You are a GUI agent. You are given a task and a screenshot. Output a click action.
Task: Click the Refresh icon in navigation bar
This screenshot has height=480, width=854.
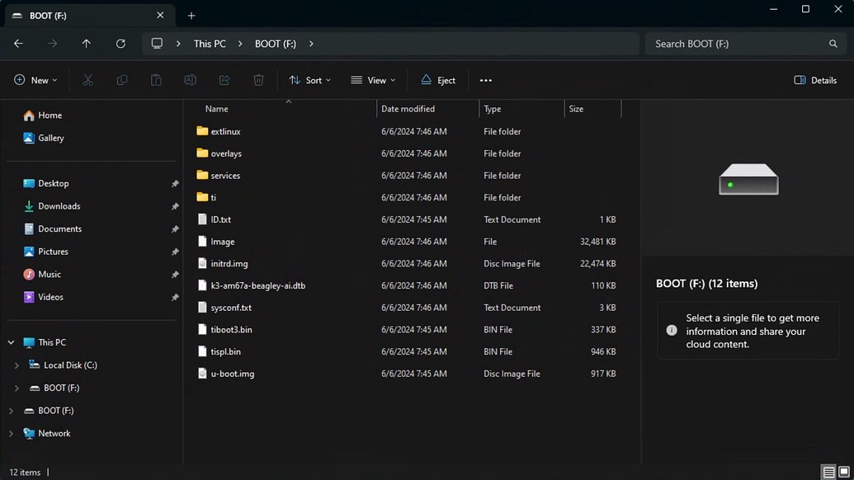(120, 44)
